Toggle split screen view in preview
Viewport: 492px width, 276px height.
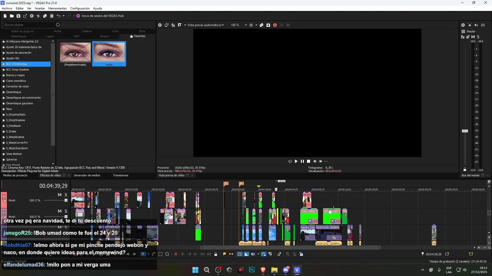(180, 25)
